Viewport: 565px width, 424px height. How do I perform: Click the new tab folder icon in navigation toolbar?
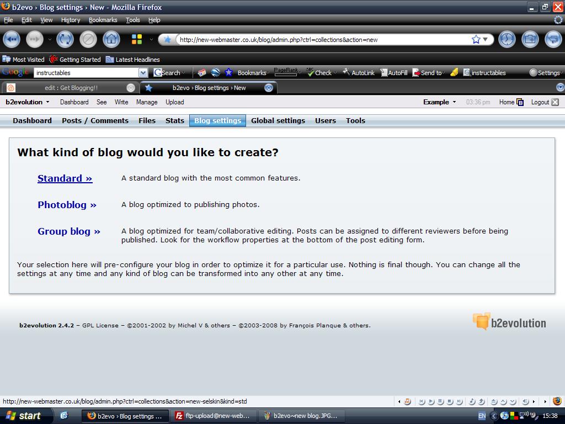pyautogui.click(x=530, y=39)
